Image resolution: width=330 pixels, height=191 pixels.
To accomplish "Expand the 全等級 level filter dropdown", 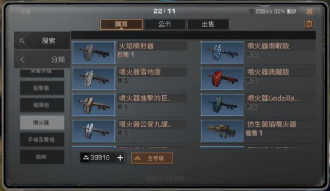I will (152, 158).
